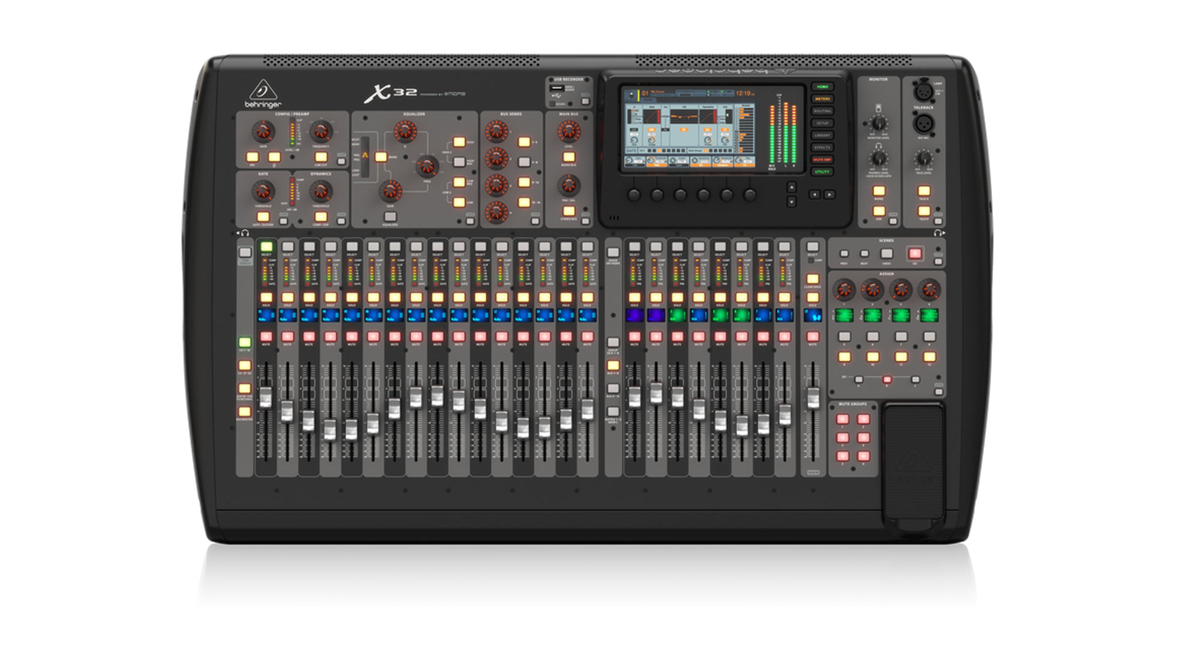Select the lit Bus 1-8 layer button
The height and width of the screenshot is (662, 1177).
[613, 366]
